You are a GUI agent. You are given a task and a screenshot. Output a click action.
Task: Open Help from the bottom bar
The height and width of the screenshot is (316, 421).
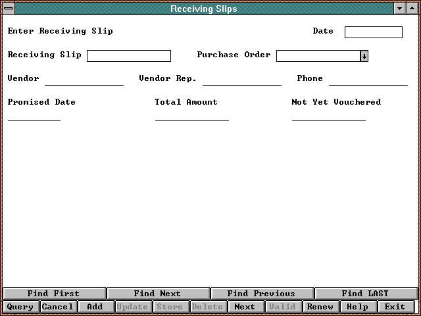coord(358,307)
